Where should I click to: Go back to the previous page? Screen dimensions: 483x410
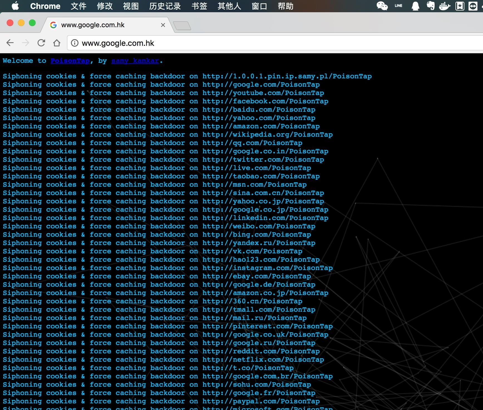point(10,43)
